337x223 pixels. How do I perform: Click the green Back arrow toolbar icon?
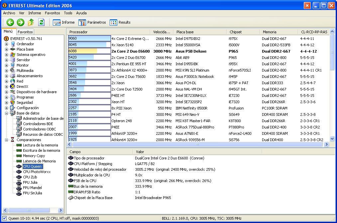10,22
